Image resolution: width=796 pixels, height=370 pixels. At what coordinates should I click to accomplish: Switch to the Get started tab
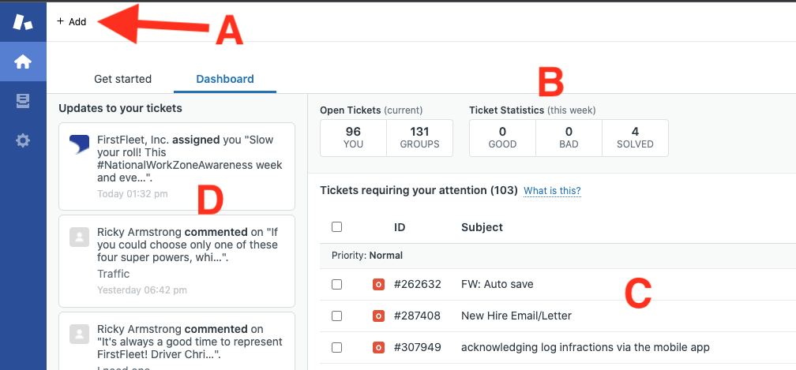coord(123,79)
